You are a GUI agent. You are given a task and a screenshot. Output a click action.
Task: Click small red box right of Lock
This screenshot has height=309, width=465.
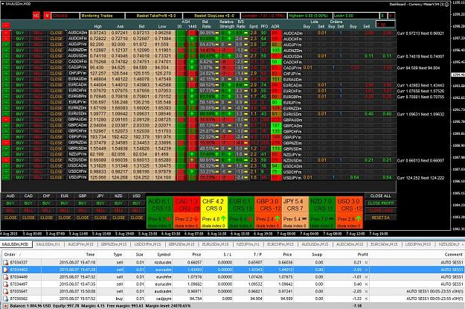point(391,16)
